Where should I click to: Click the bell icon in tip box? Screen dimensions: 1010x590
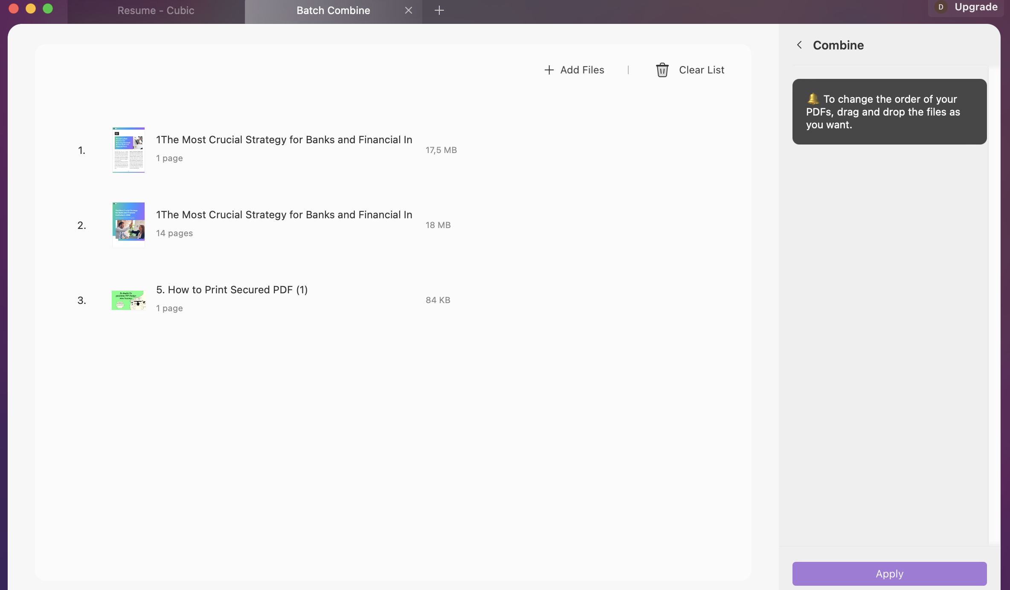813,99
